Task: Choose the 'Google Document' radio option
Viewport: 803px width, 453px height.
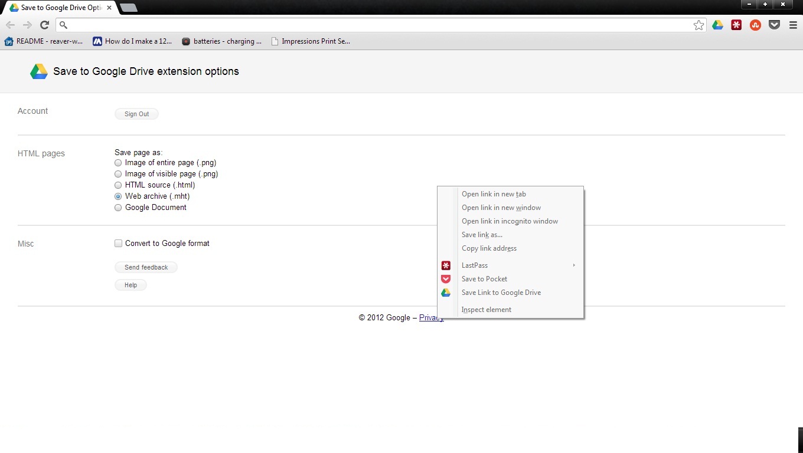Action: (118, 208)
